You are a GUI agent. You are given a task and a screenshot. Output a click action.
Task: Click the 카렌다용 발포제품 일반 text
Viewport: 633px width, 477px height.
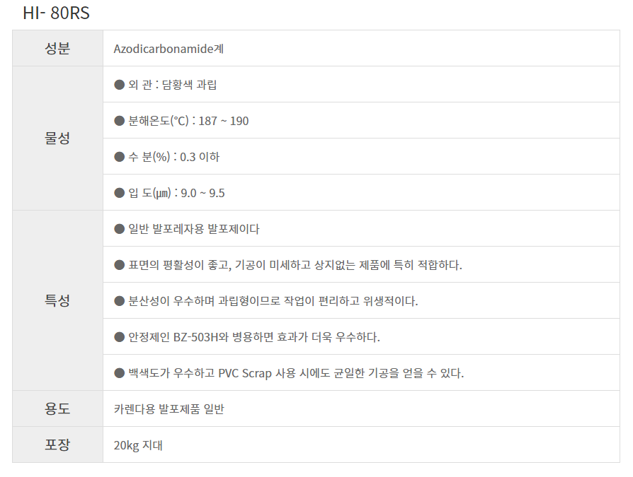[169, 409]
